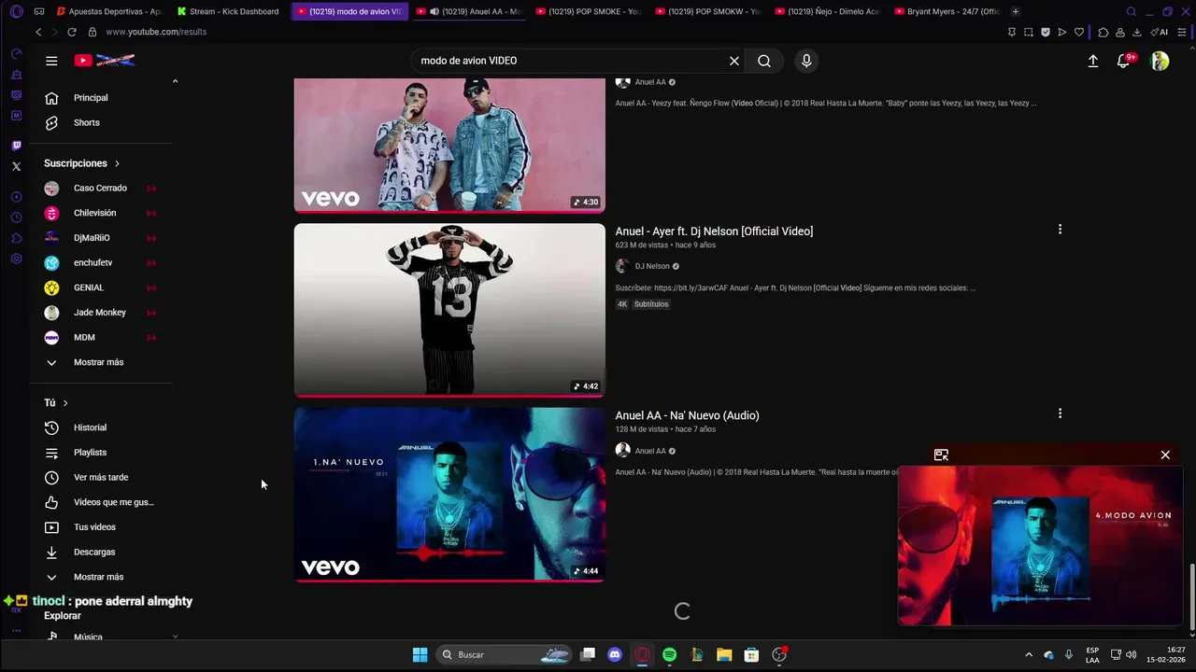Click the YouTube logo

pyautogui.click(x=106, y=61)
